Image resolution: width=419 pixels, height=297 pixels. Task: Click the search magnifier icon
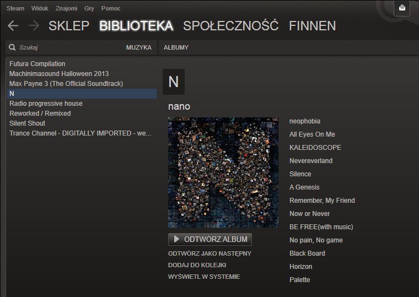tap(12, 47)
